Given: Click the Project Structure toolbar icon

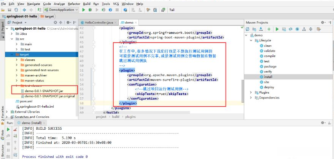Looking at the screenshot, I should click(155, 10).
